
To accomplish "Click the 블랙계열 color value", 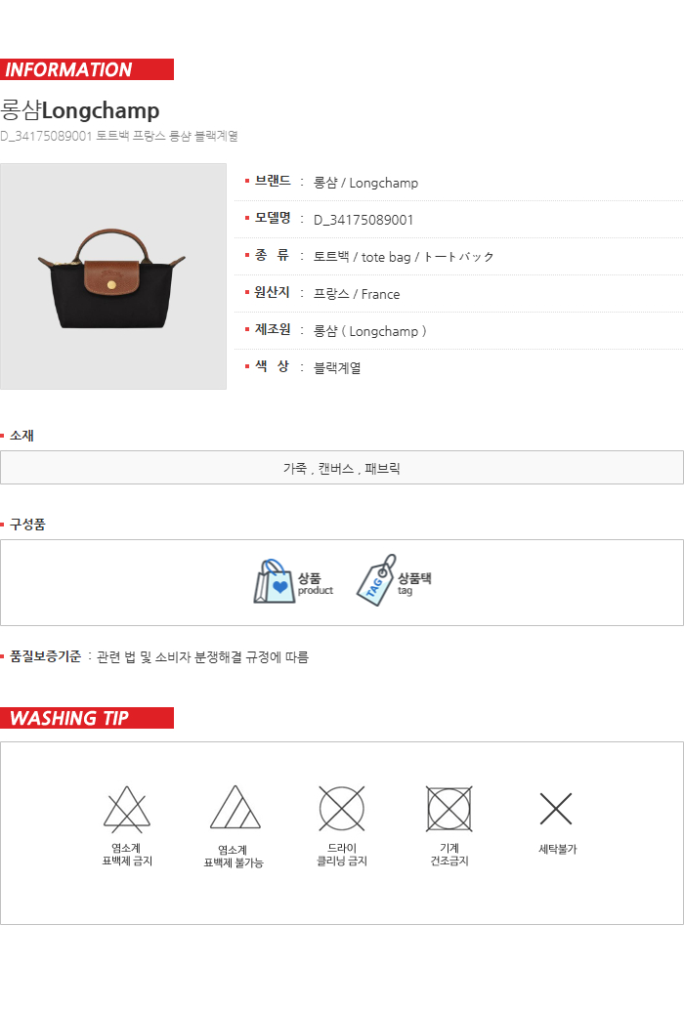I will (337, 368).
